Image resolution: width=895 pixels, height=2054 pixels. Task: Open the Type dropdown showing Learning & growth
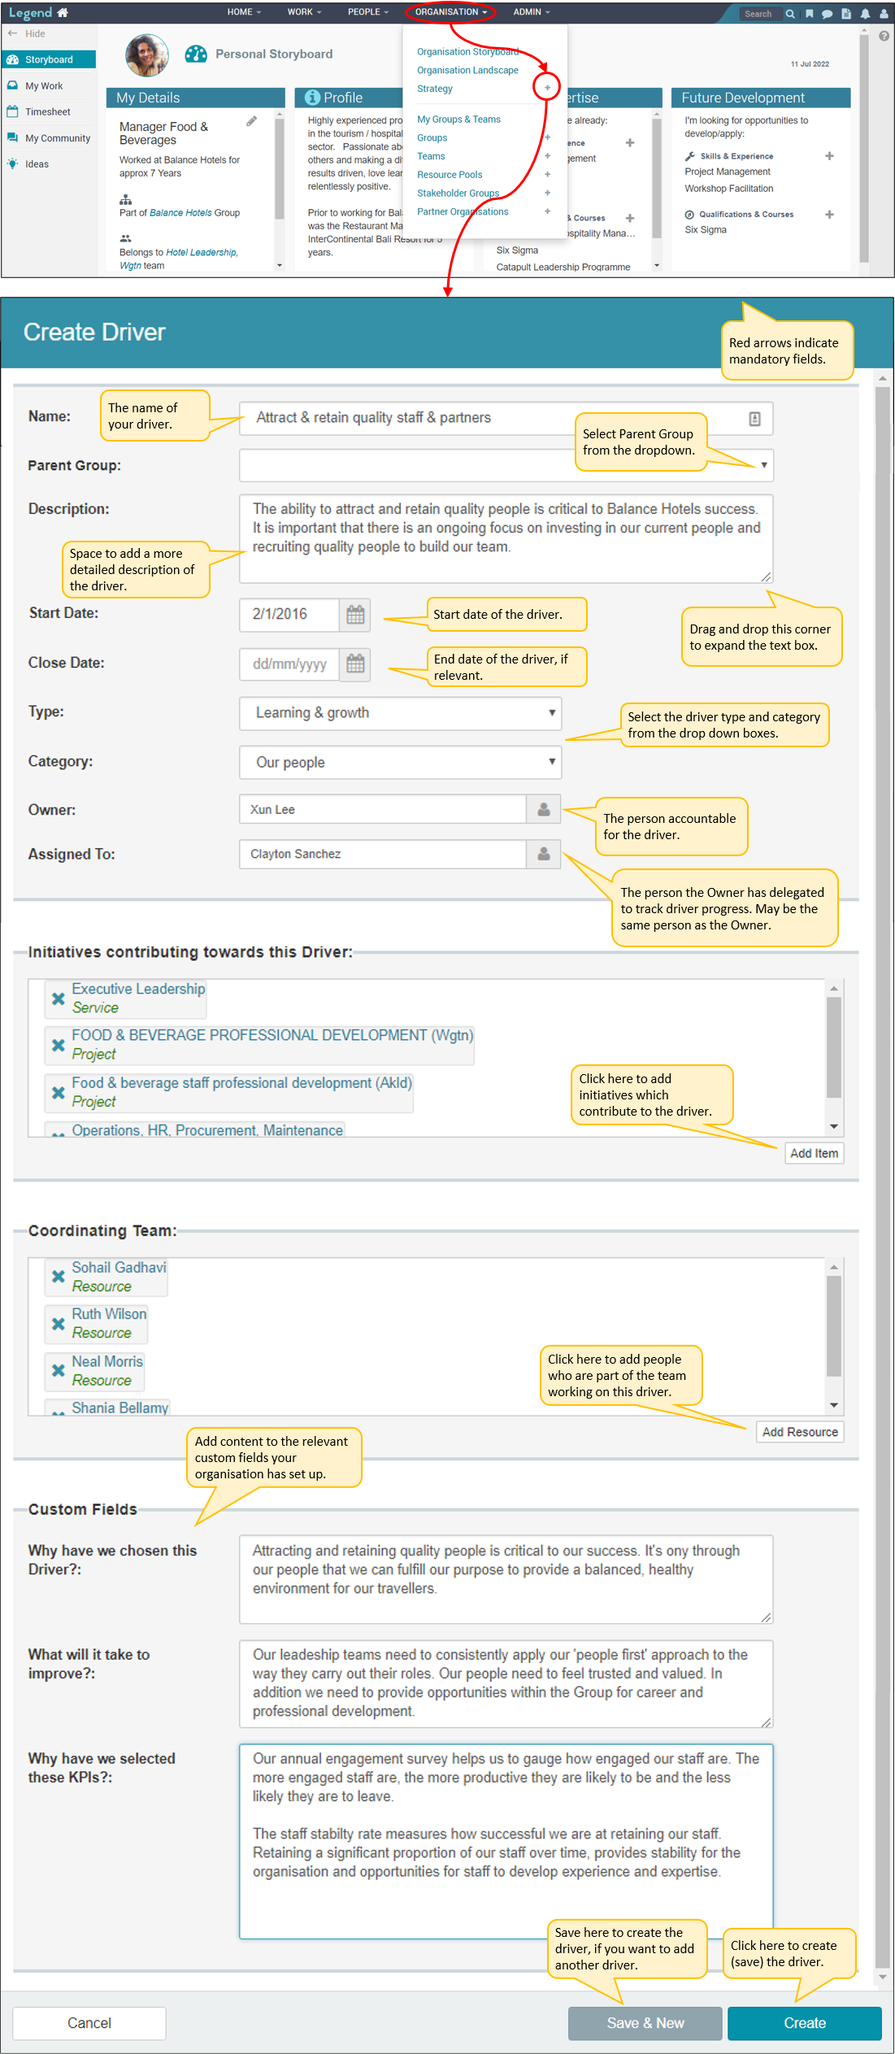click(x=400, y=713)
